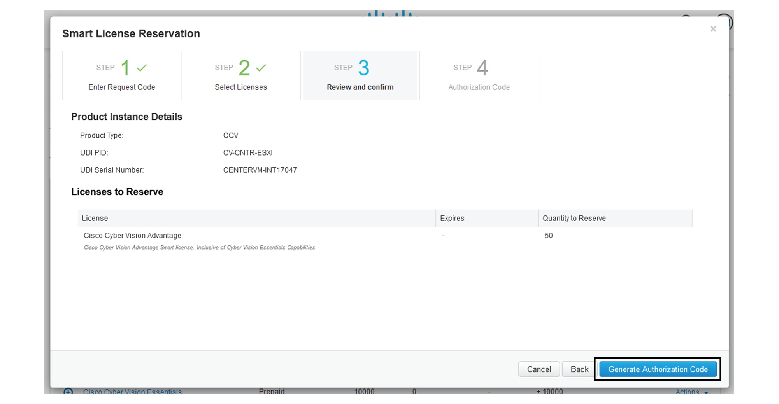
Task: Open Actions dropdown in background page
Action: coord(692,391)
